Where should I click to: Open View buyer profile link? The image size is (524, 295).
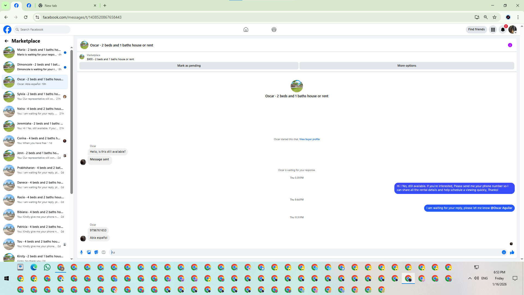click(x=309, y=139)
